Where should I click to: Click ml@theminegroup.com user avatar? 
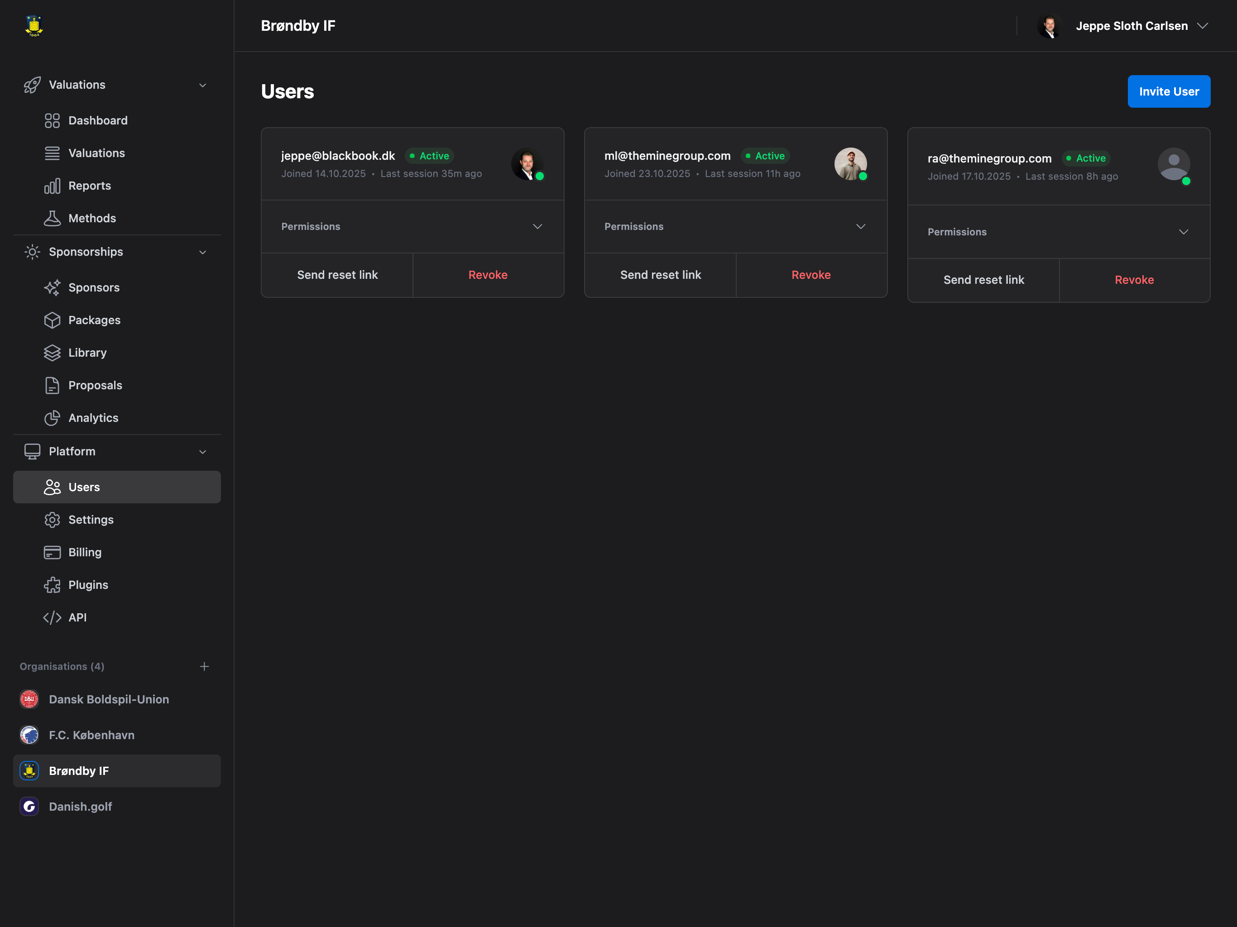pos(849,164)
